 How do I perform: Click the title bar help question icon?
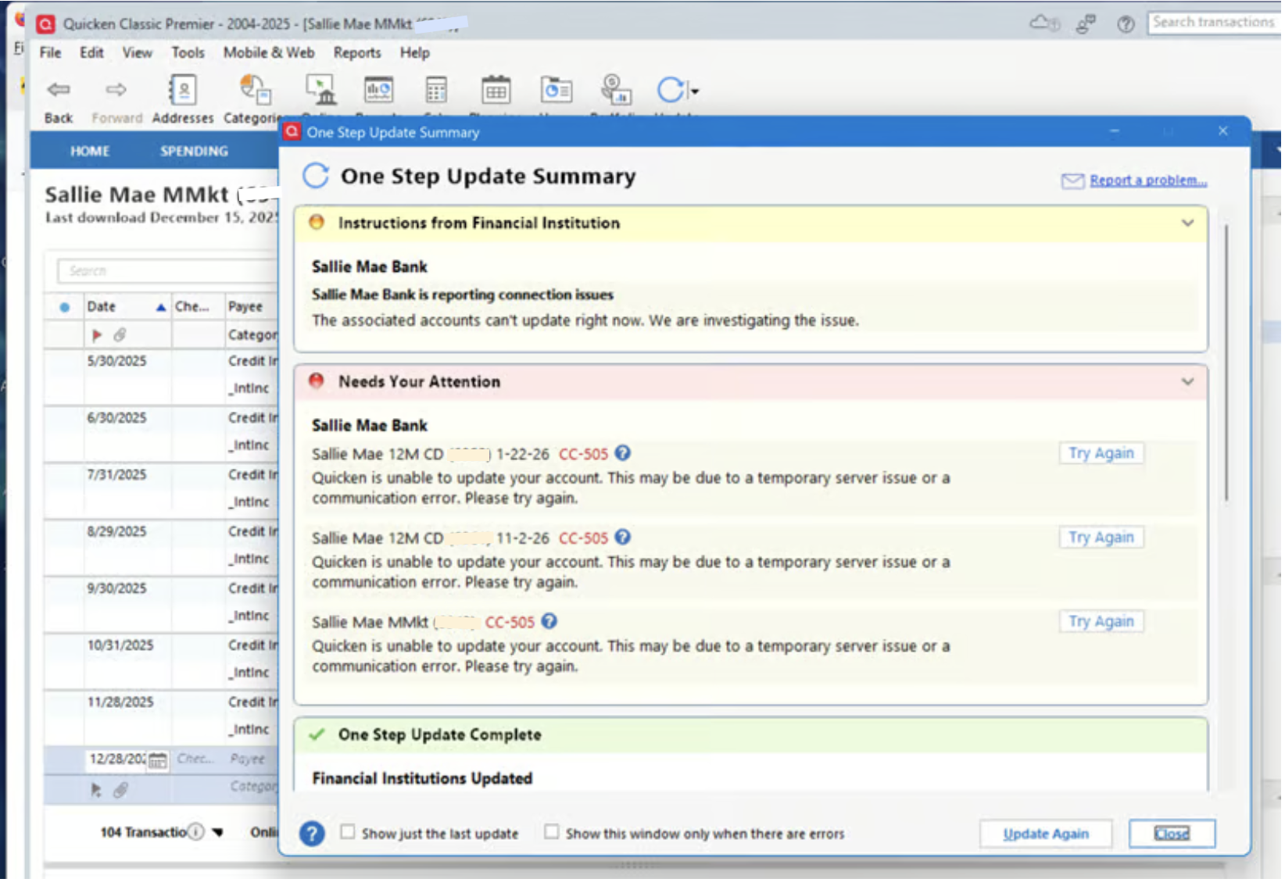[x=1126, y=24]
